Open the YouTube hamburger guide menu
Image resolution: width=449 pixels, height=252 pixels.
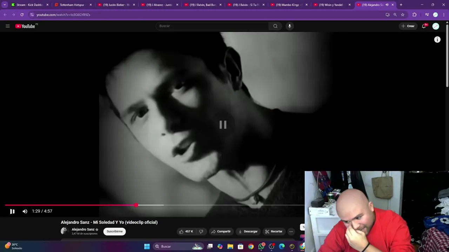8,26
